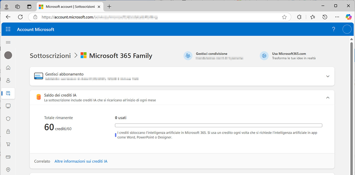Screen dimensions: 355x175
Task: Open Payment options card icon in sidebar
Action: [8, 157]
